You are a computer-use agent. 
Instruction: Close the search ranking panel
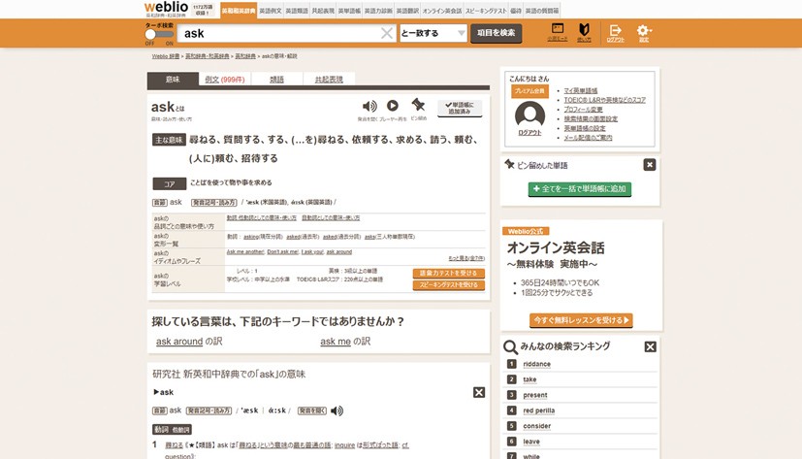[x=650, y=346]
